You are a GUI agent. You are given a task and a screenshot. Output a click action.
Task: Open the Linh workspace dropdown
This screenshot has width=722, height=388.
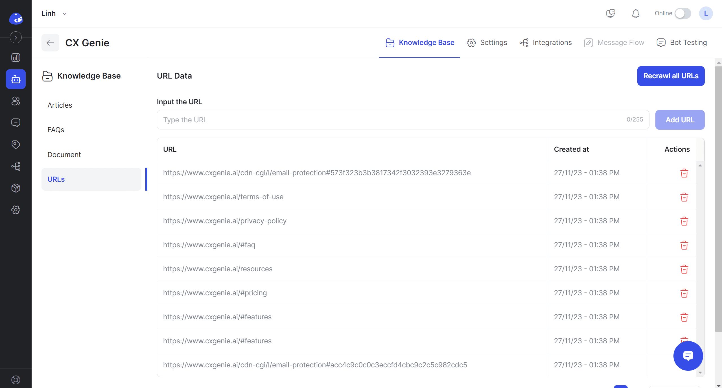pos(54,13)
